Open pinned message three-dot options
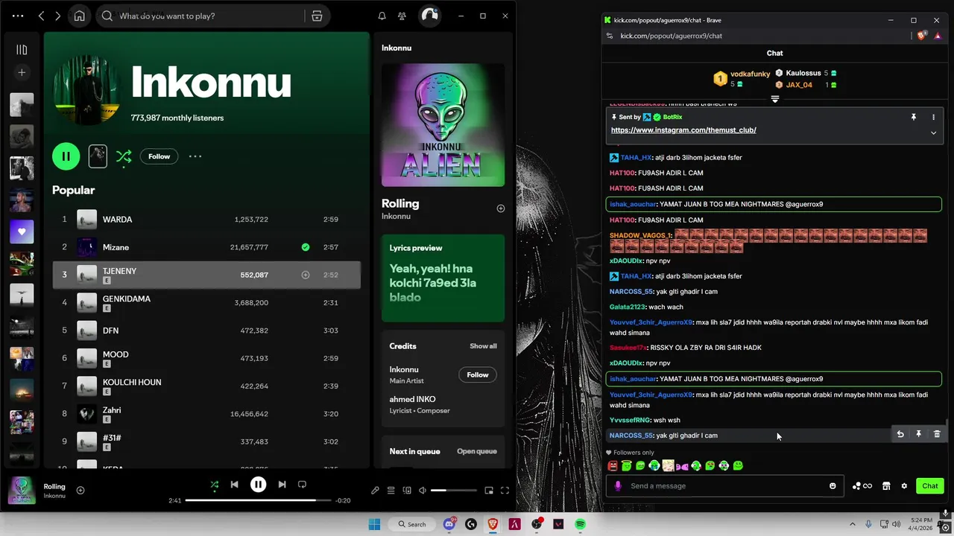 pos(933,117)
